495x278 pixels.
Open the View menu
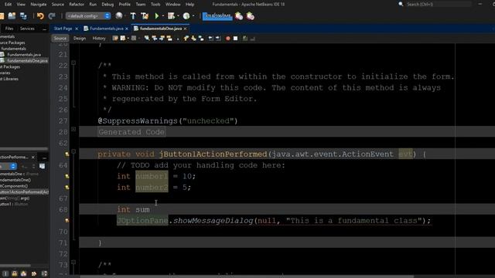pyautogui.click(x=21, y=5)
